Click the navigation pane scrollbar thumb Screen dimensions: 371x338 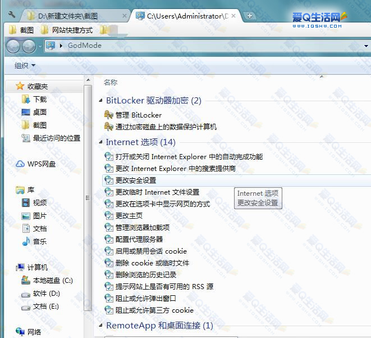pyautogui.click(x=88, y=198)
